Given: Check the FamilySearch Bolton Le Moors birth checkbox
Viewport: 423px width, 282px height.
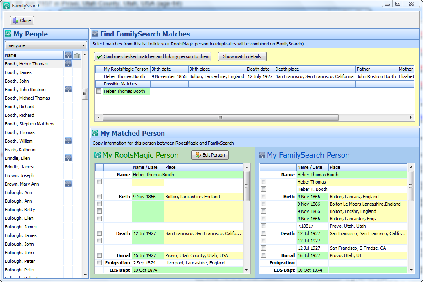Looking at the screenshot, I should pos(264,204).
